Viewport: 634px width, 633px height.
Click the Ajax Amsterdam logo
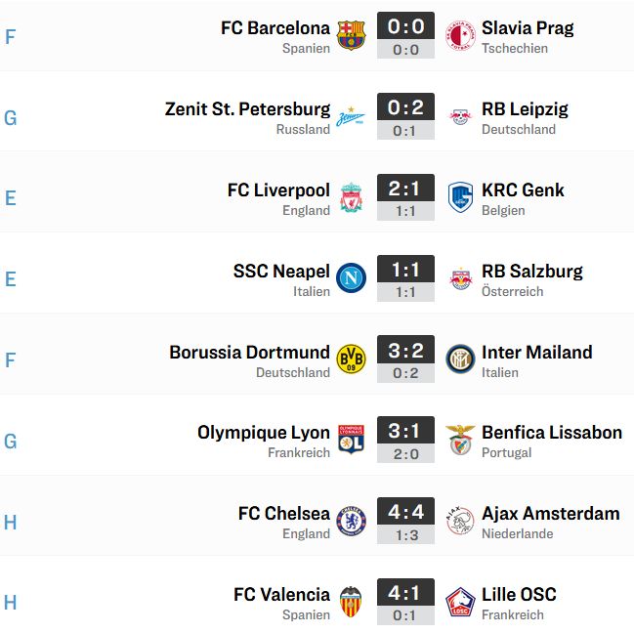click(x=460, y=521)
